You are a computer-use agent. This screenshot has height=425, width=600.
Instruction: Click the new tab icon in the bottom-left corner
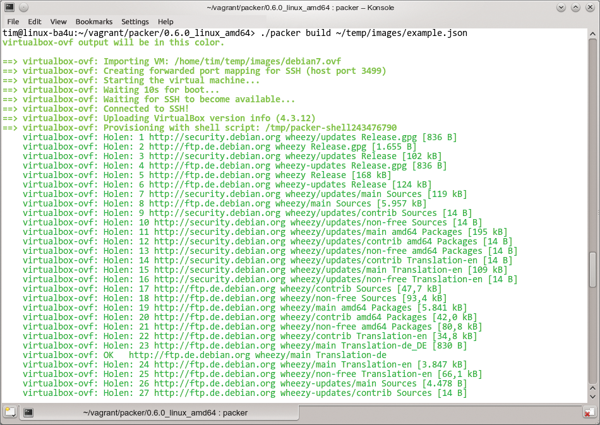[x=9, y=412]
